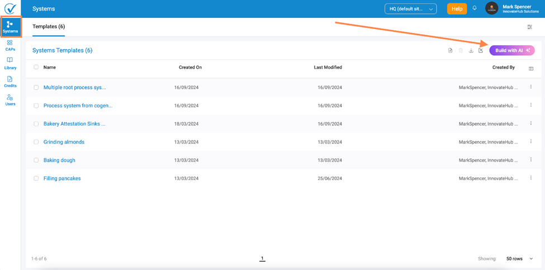545x270 pixels.
Task: Open row menu for Baking dough
Action: click(x=531, y=160)
